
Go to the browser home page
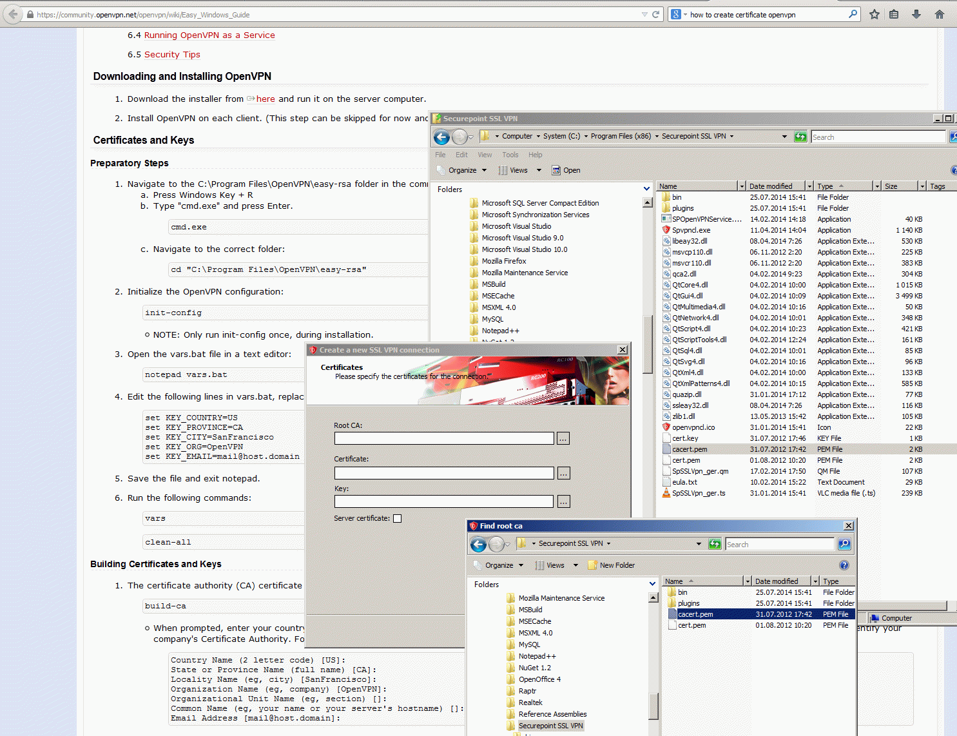click(x=940, y=14)
